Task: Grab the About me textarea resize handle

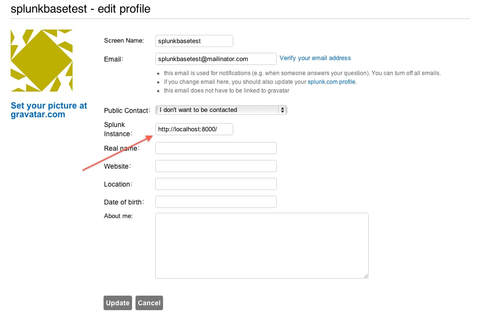Action: click(x=366, y=276)
